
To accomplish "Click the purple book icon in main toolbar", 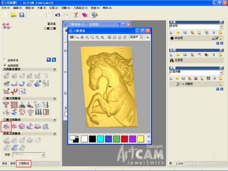I will [x=85, y=15].
